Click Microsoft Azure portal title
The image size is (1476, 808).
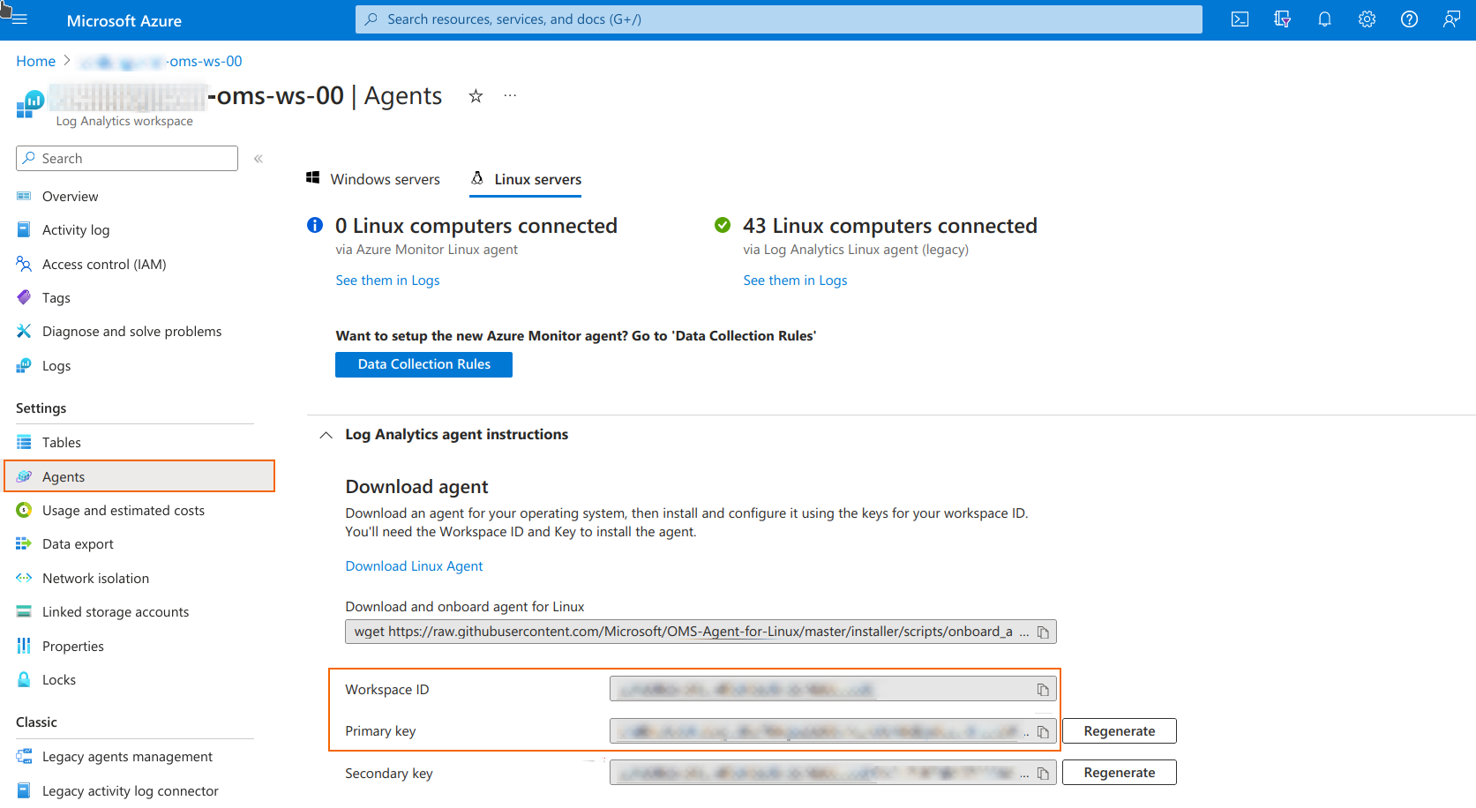tap(124, 20)
